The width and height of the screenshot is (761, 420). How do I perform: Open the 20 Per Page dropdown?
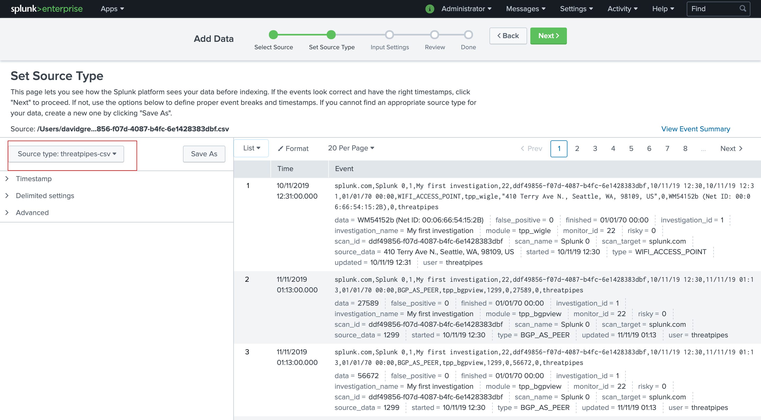coord(351,148)
